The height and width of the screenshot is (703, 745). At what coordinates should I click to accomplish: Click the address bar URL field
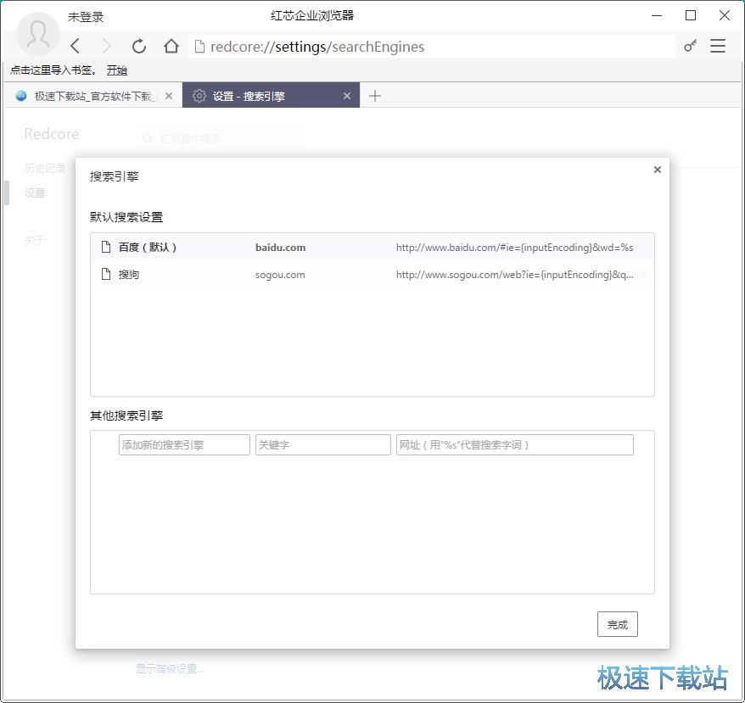(x=433, y=47)
